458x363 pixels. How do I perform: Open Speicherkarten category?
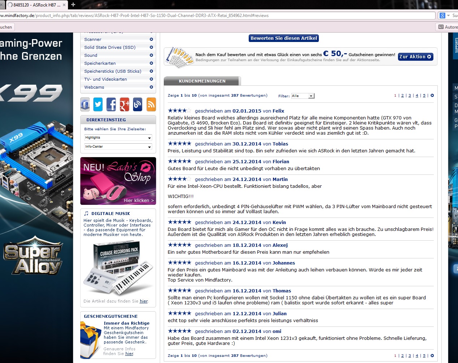[x=100, y=63]
